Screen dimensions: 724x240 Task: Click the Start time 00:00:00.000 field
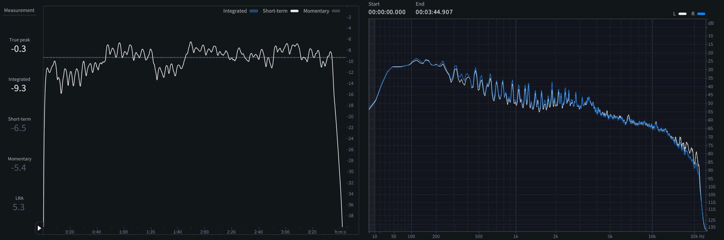coord(387,12)
